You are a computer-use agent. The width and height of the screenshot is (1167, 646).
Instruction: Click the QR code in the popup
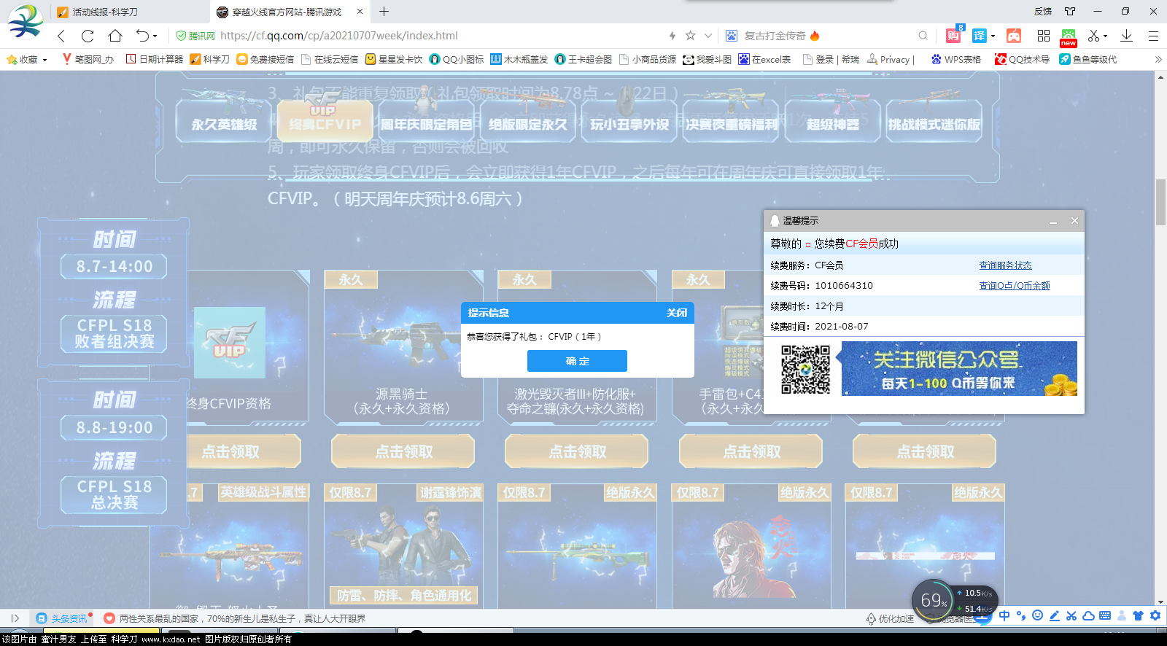pos(805,370)
